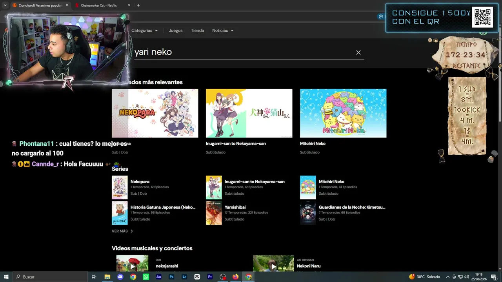This screenshot has height=282, width=502.
Task: Select the Guardianes de la Noche poster
Action: [x=308, y=213]
